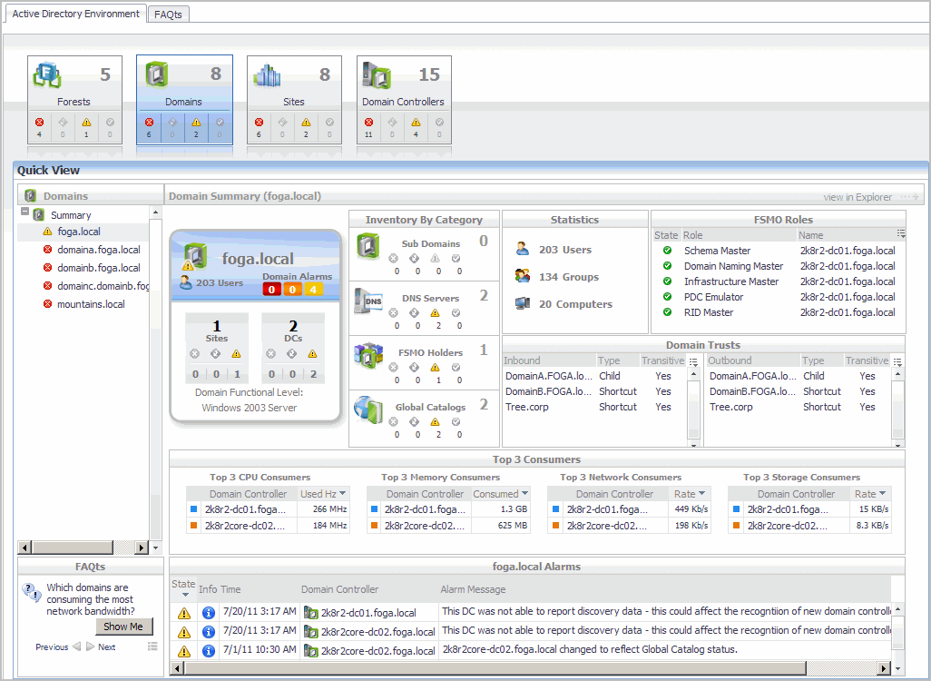The width and height of the screenshot is (931, 681).
Task: Select mountains.local in the tree
Action: pyautogui.click(x=91, y=304)
